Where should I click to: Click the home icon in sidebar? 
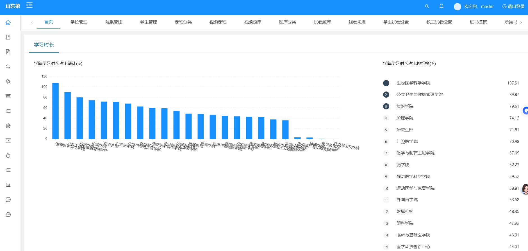pos(8,22)
